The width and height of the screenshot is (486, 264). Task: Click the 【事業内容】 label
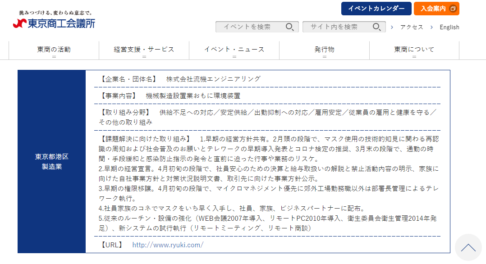(x=119, y=96)
